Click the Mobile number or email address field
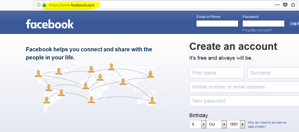 244,87
